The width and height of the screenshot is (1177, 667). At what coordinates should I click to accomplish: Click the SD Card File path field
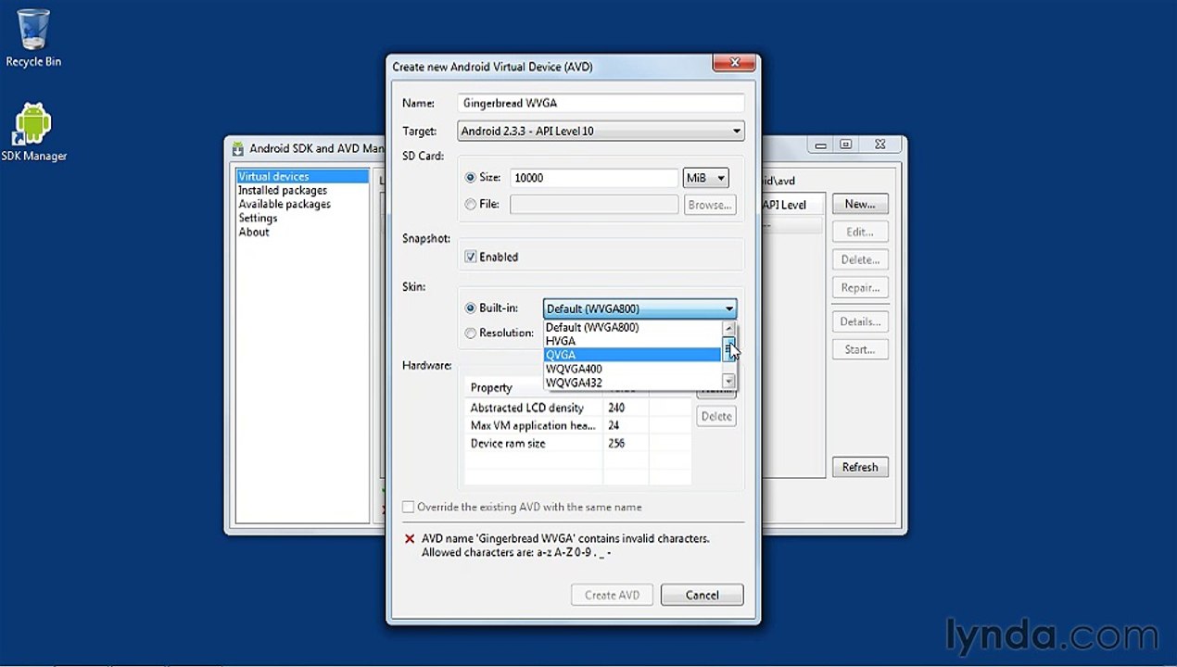(x=594, y=204)
